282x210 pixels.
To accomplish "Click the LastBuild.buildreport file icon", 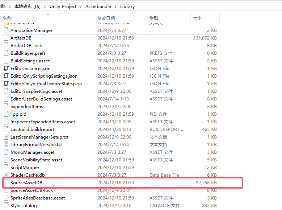I will point(6,129).
